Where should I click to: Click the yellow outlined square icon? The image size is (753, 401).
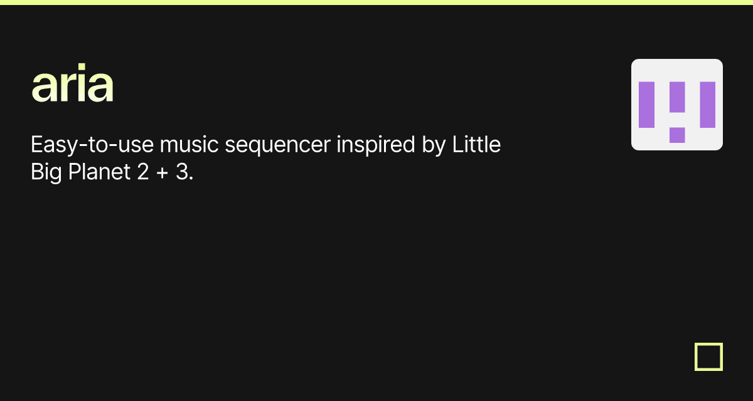[x=708, y=357]
